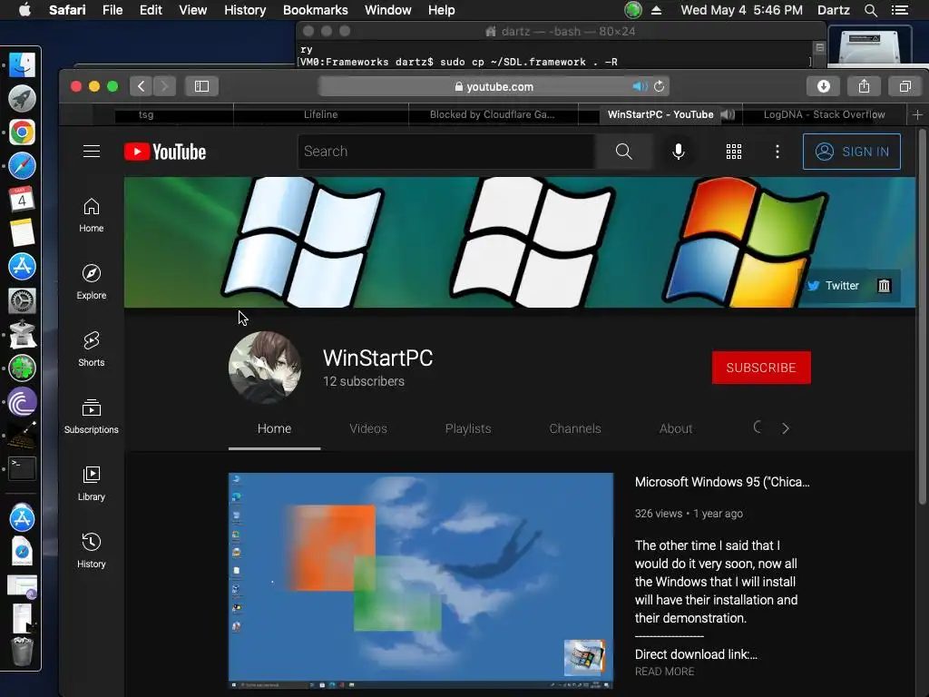
Task: Switch to the Channels tab
Action: (x=574, y=428)
